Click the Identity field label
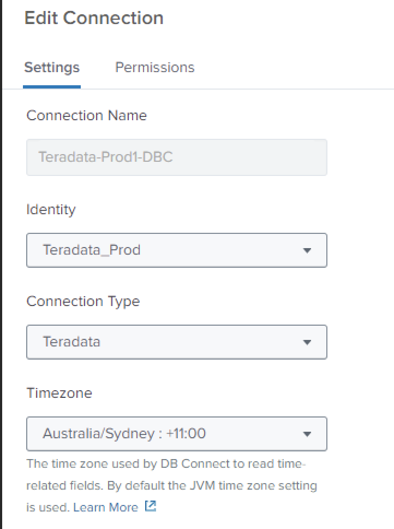 coord(51,209)
